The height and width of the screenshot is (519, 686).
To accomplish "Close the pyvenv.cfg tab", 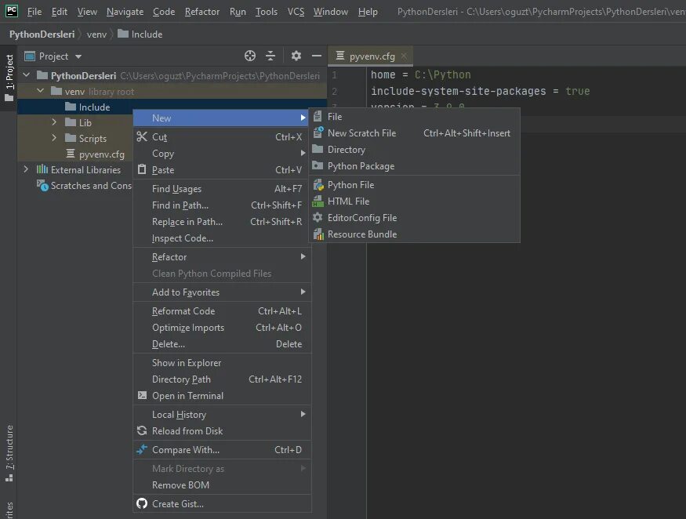I will (x=404, y=56).
